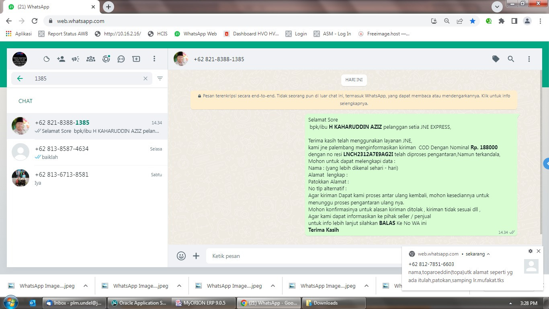This screenshot has width=549, height=309.
Task: Click the Ketik pesan message field
Action: tap(304, 256)
